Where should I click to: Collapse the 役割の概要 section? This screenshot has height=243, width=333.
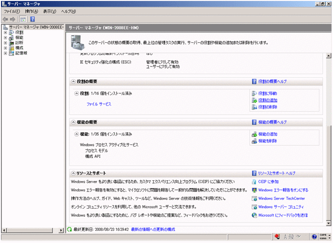coord(73,82)
